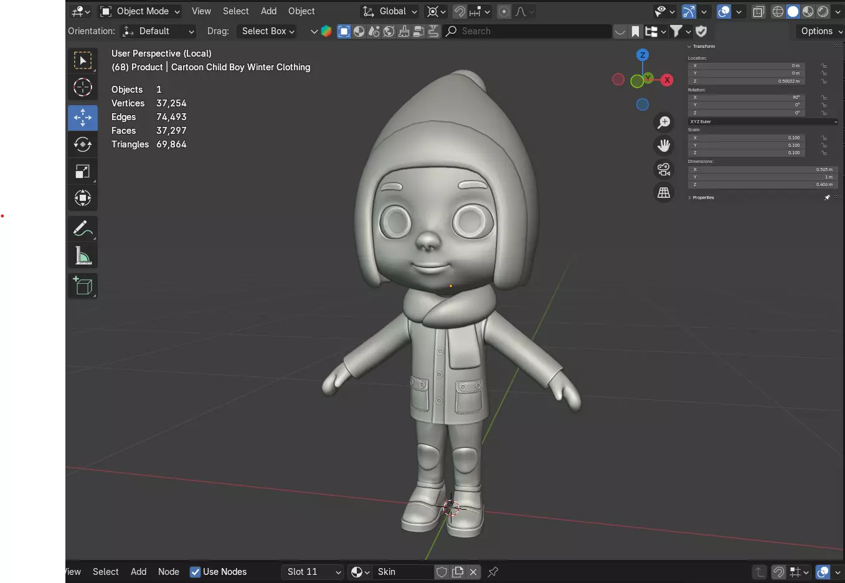
Task: Switch to solid viewport shading
Action: point(793,11)
